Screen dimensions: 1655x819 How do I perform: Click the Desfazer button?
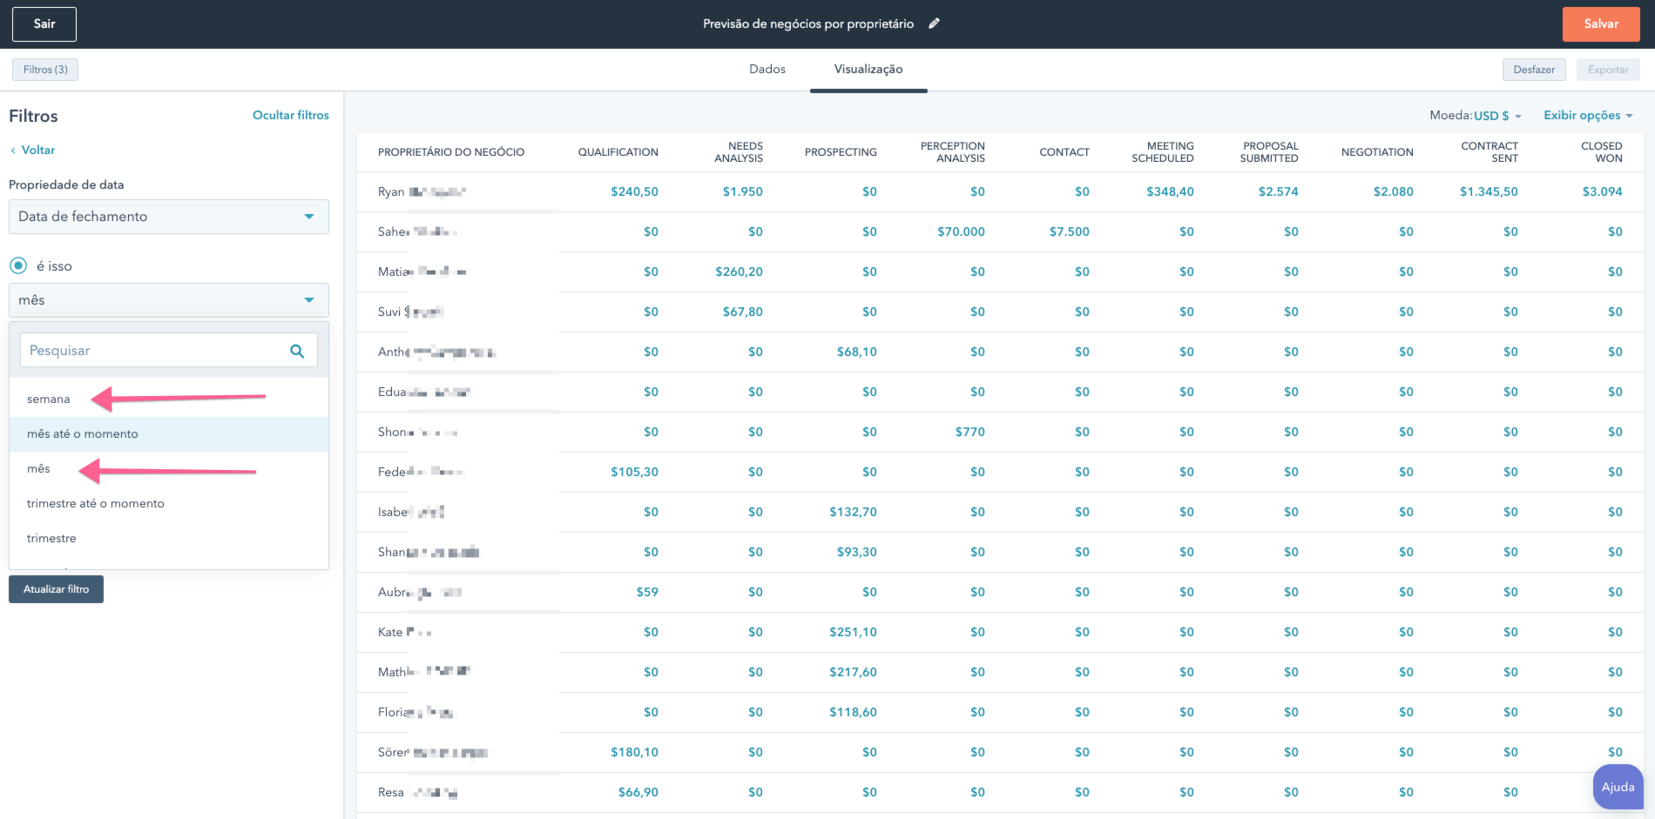pyautogui.click(x=1533, y=69)
